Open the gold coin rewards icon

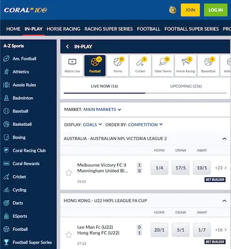[173, 10]
